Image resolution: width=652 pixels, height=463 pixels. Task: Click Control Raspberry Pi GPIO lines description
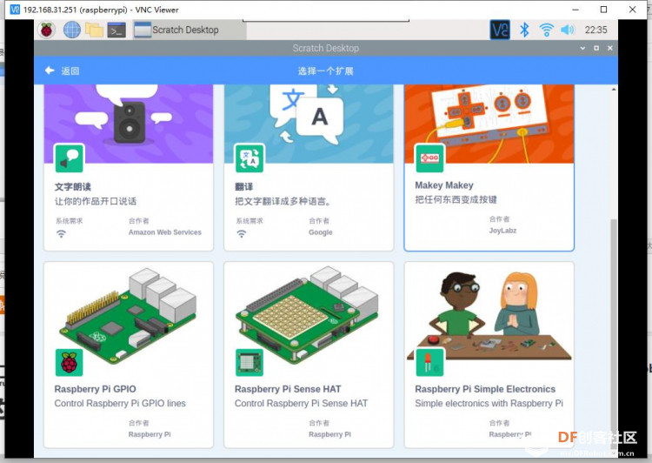[x=120, y=403]
